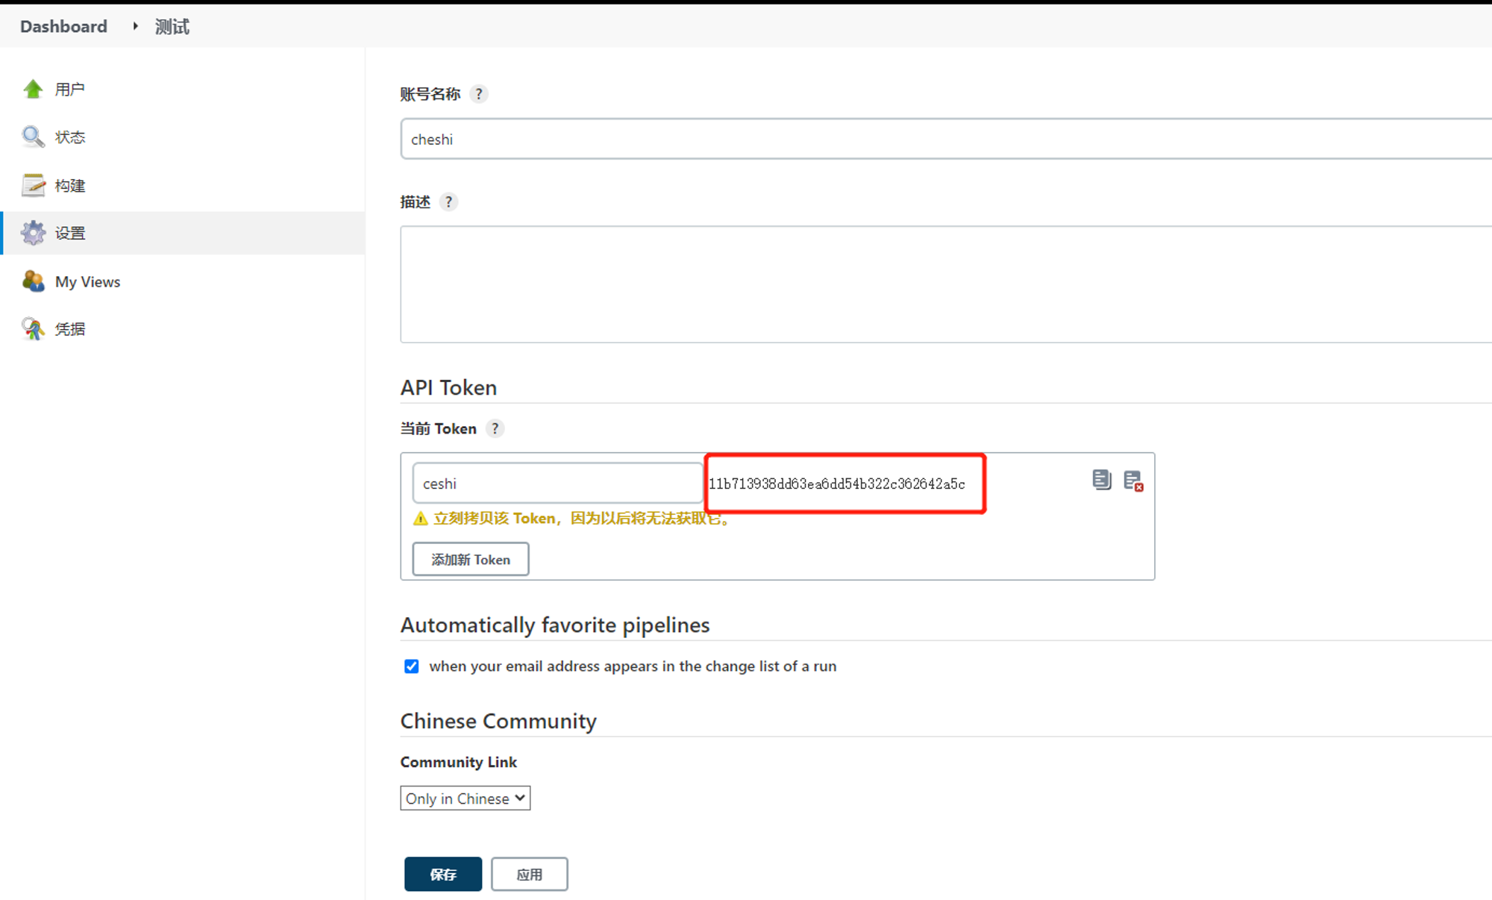The width and height of the screenshot is (1492, 900).
Task: Focus the token name field ceshi
Action: (558, 483)
